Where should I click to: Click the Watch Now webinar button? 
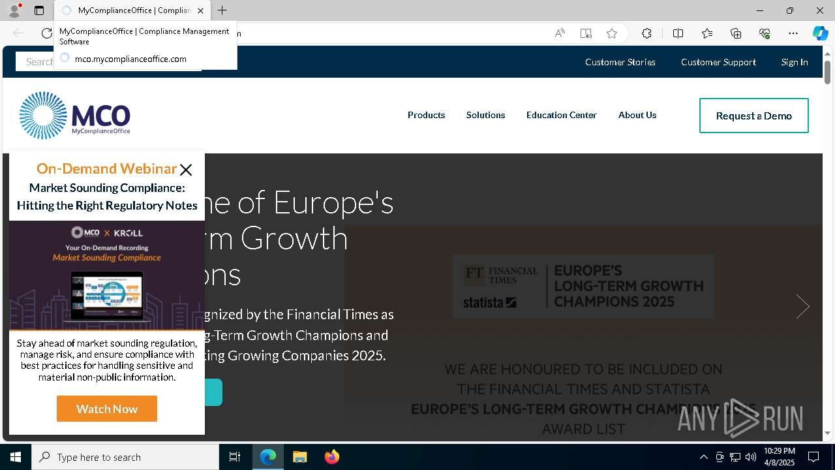pos(107,409)
